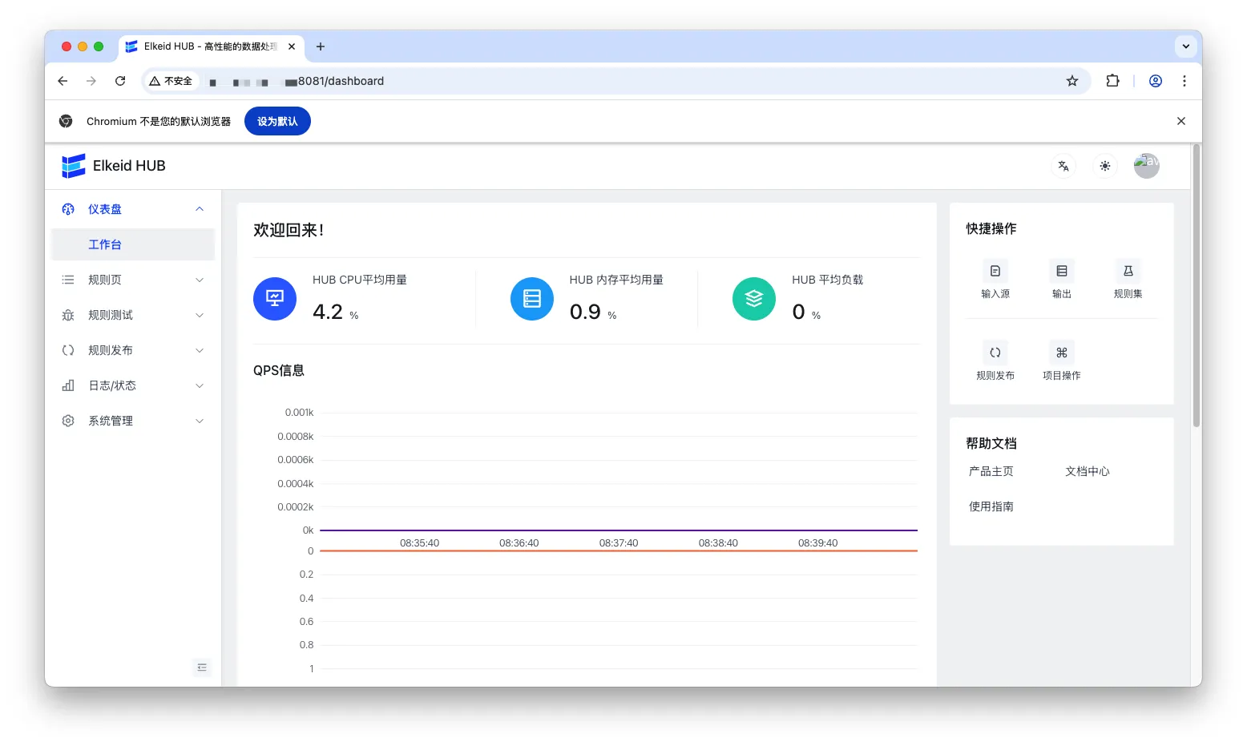Open the 项目操作 quick action icon
The image size is (1247, 746).
click(1061, 353)
